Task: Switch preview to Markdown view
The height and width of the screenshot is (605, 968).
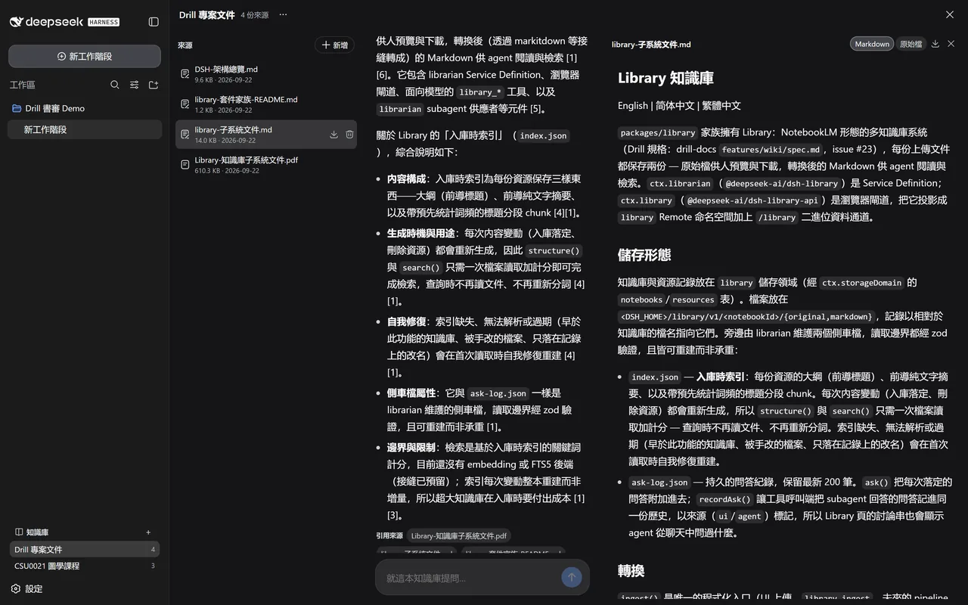Action: pyautogui.click(x=872, y=44)
